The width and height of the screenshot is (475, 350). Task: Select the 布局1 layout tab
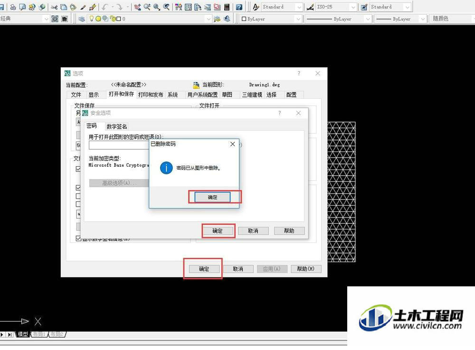tap(39, 334)
